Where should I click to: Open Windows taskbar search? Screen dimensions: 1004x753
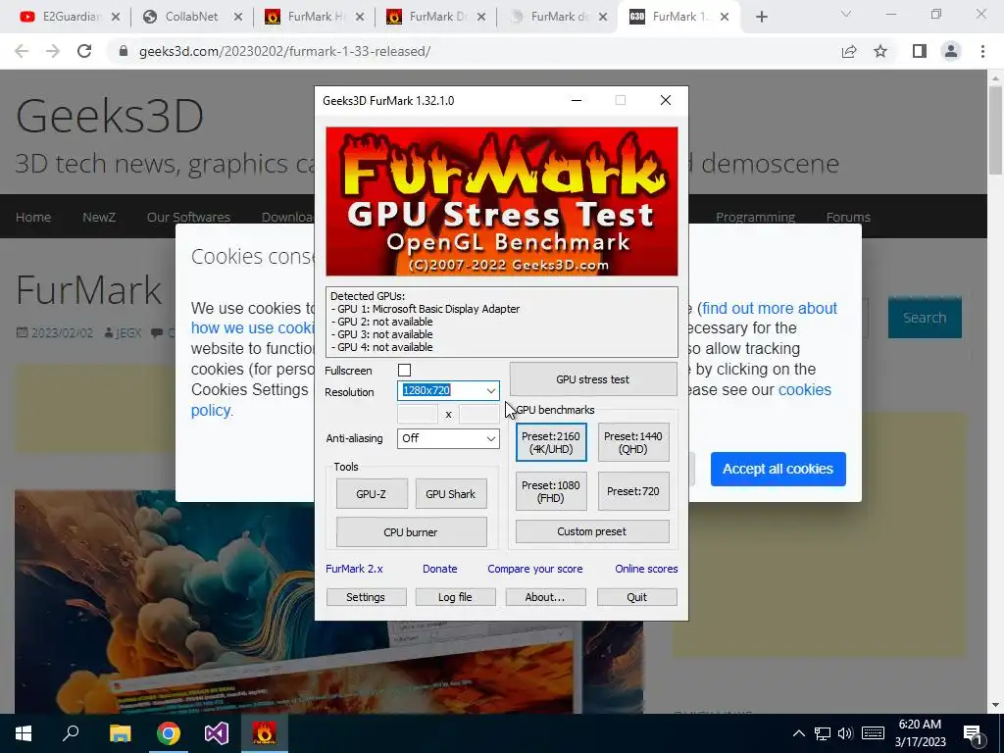pos(71,733)
